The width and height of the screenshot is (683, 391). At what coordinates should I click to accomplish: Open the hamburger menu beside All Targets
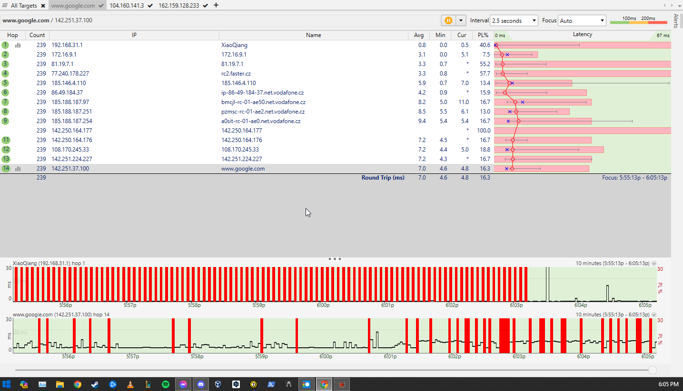(x=5, y=5)
